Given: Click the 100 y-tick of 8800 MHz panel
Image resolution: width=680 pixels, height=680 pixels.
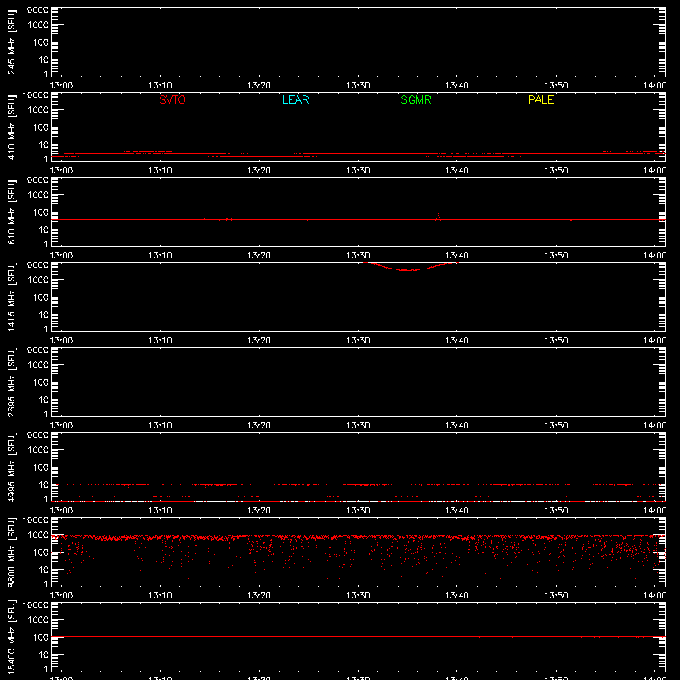Looking at the screenshot, I should click(x=41, y=552).
